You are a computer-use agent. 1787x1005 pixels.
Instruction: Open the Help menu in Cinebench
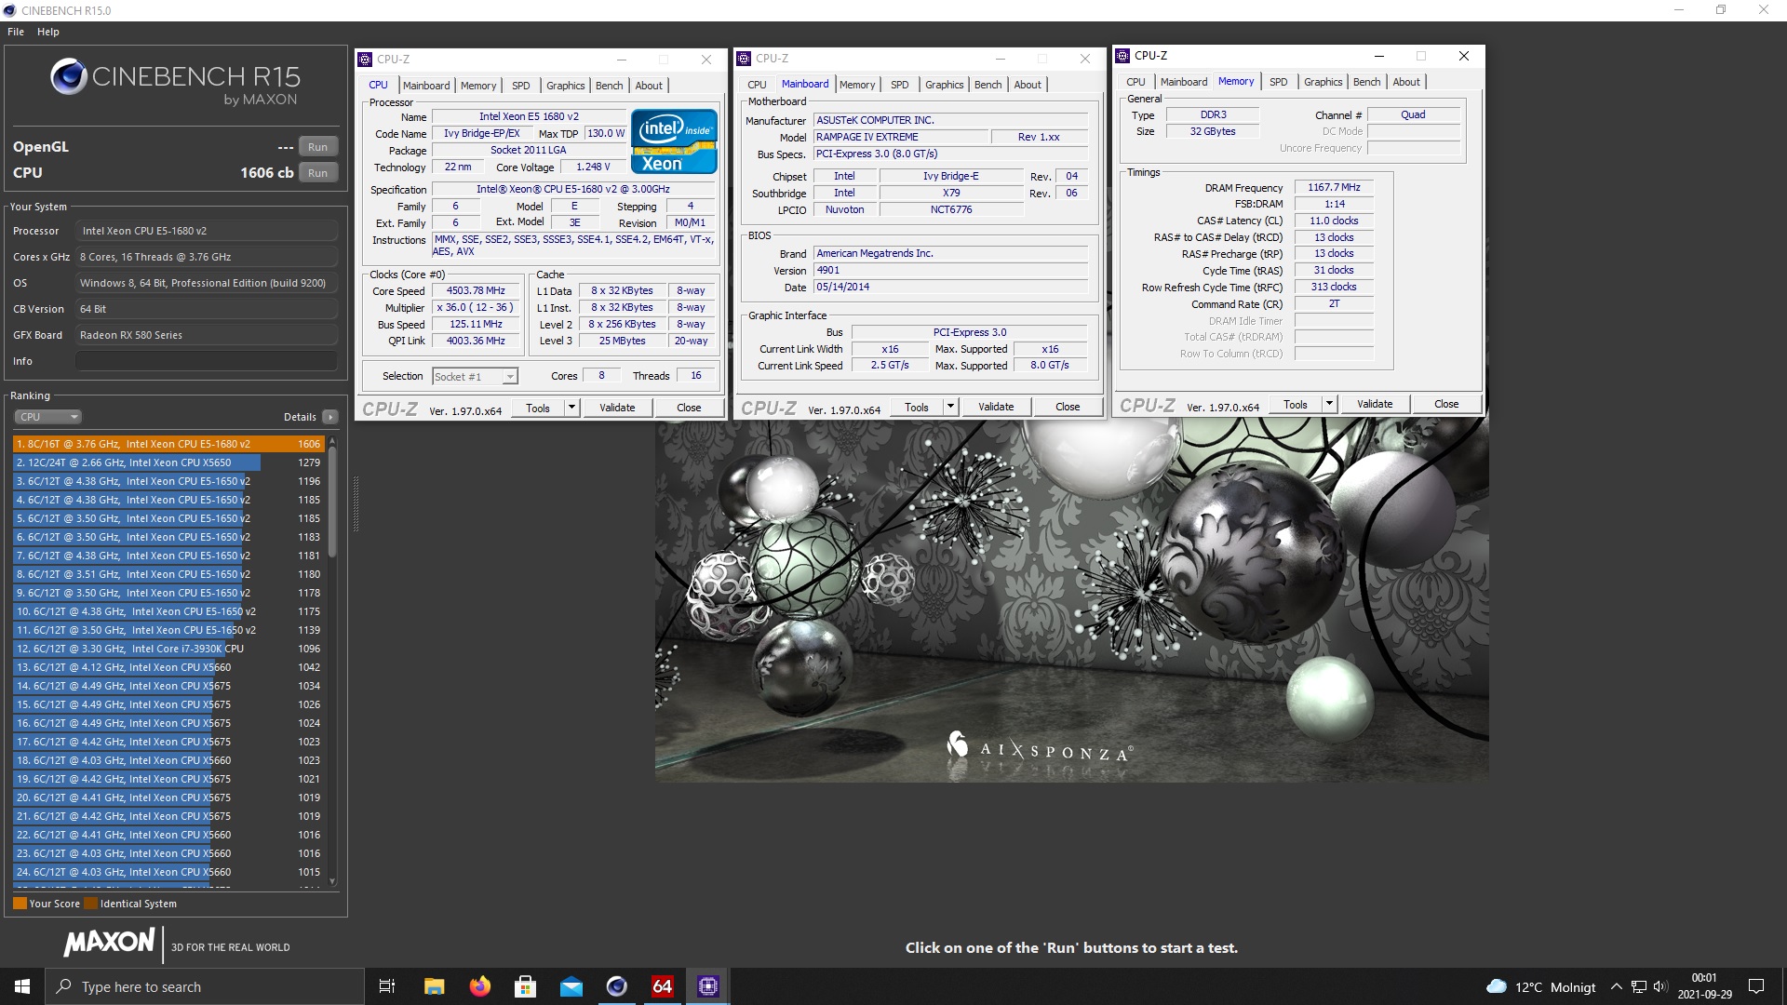(x=48, y=32)
